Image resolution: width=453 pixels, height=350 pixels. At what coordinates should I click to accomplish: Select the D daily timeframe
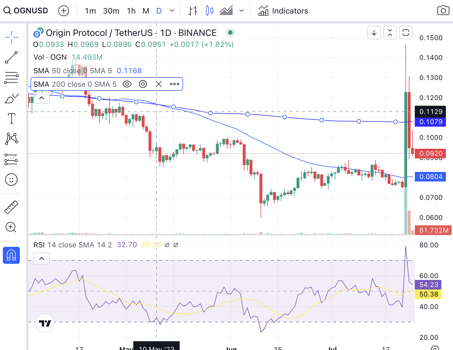(159, 11)
